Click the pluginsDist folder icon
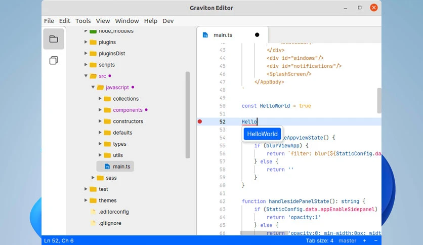 (93, 54)
